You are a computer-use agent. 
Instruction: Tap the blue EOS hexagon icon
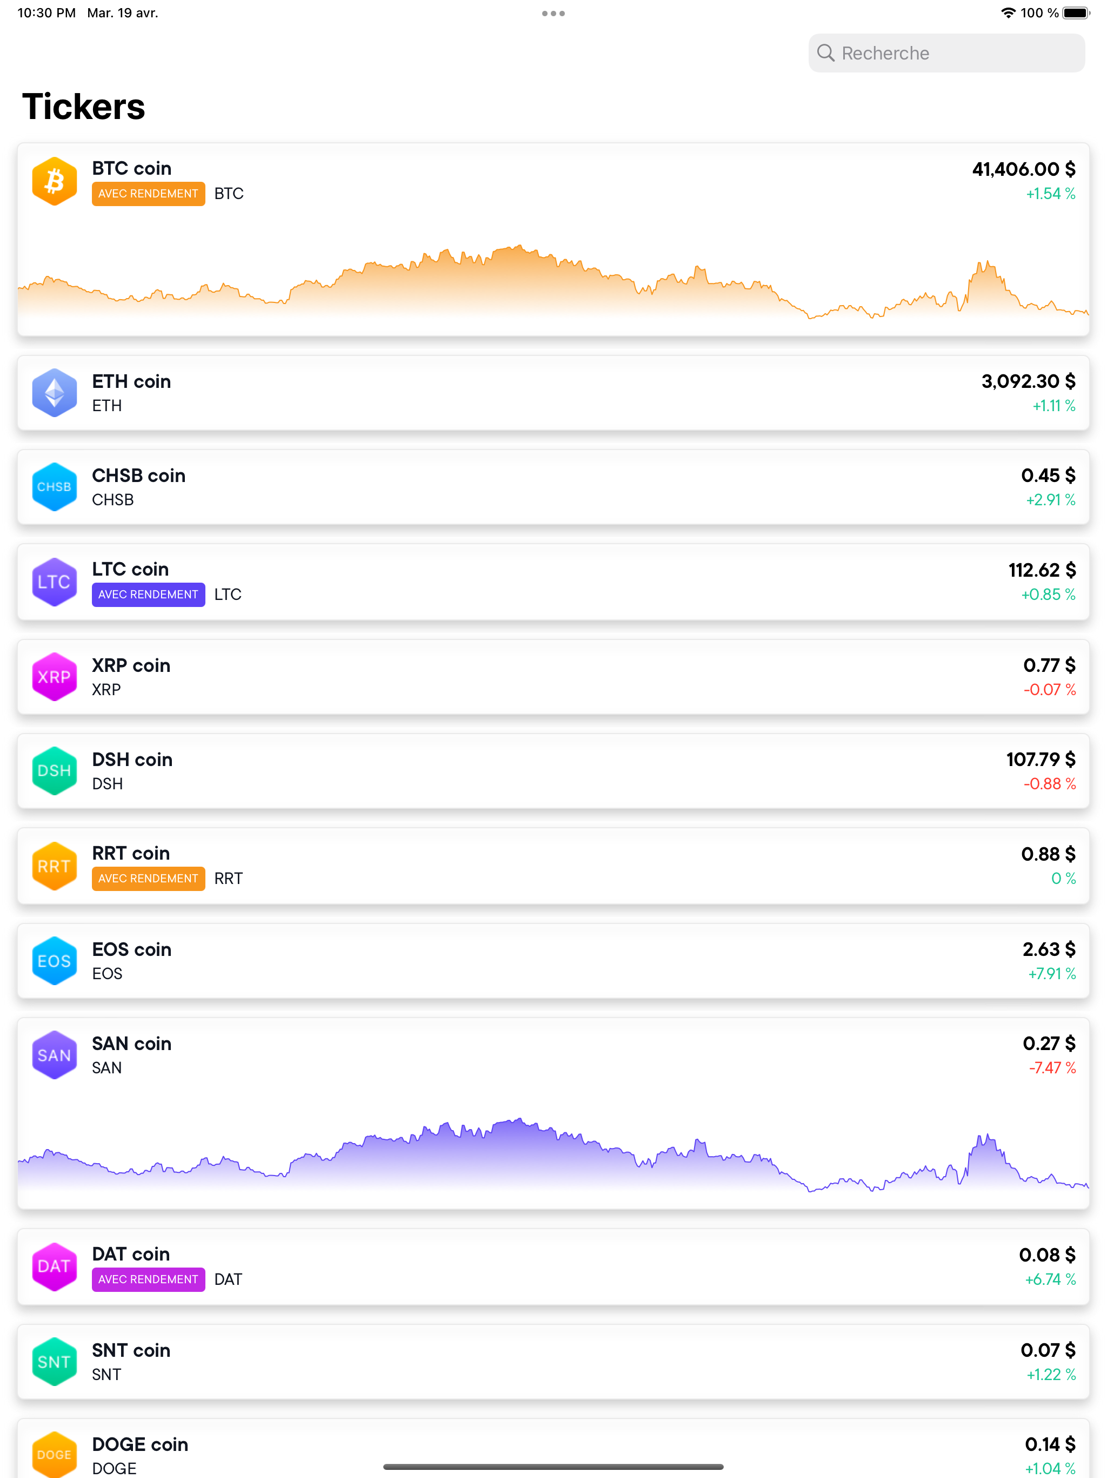click(x=54, y=961)
